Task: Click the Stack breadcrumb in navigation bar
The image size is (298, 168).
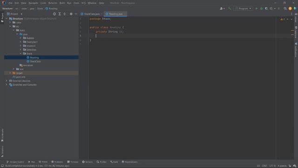Action: [40, 8]
